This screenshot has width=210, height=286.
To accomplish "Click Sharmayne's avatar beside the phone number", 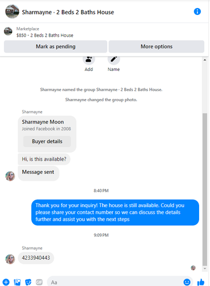I will point(10,259).
